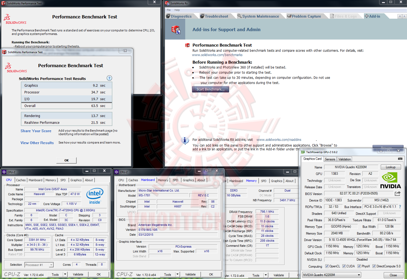Click the Tools button in CPU-Z motherboard window
Screen dimensions: 407x279
click(x=168, y=274)
